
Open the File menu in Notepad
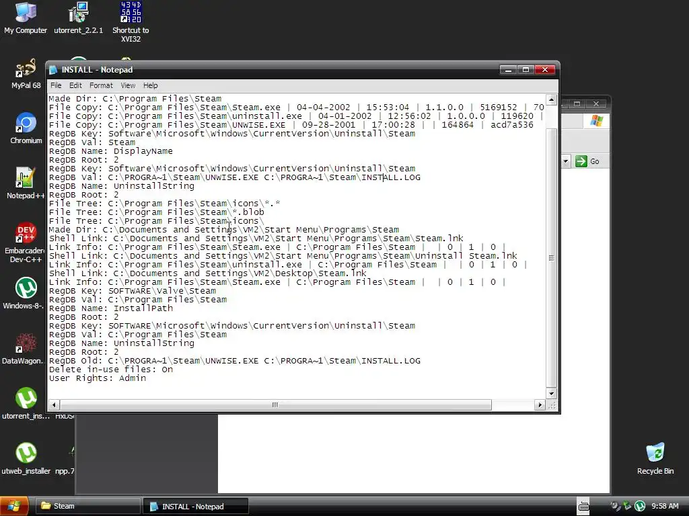tap(56, 85)
